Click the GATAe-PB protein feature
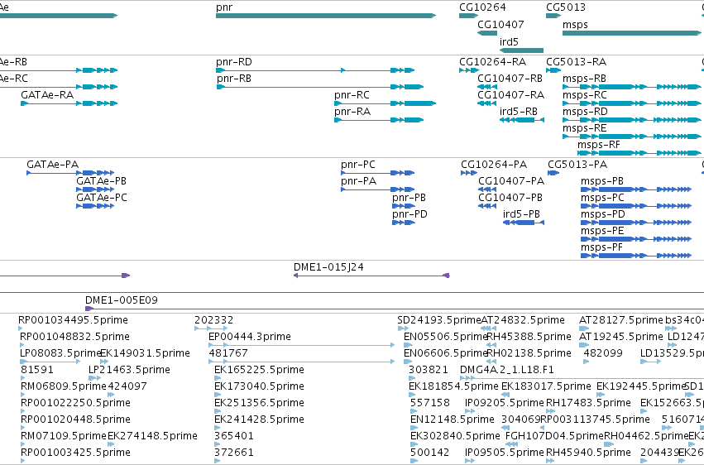The image size is (704, 465). click(x=95, y=189)
